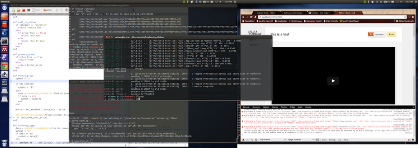Expand the first blocked frame console error

[245, 112]
